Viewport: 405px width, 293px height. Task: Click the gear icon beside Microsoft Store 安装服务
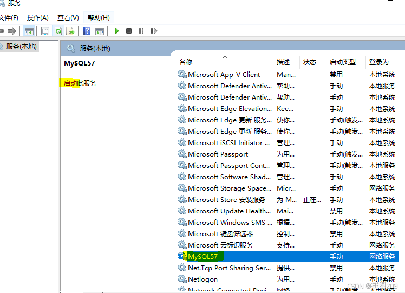[182, 199]
